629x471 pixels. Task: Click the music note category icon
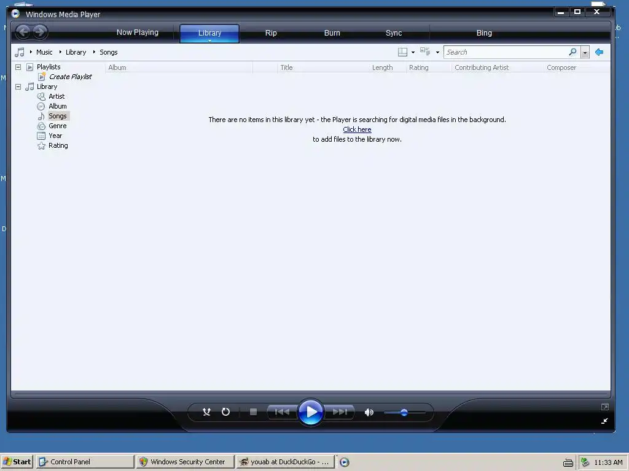tap(19, 52)
